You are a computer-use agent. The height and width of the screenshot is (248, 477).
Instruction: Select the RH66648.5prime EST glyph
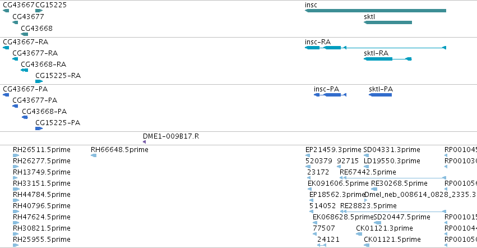[94, 155]
